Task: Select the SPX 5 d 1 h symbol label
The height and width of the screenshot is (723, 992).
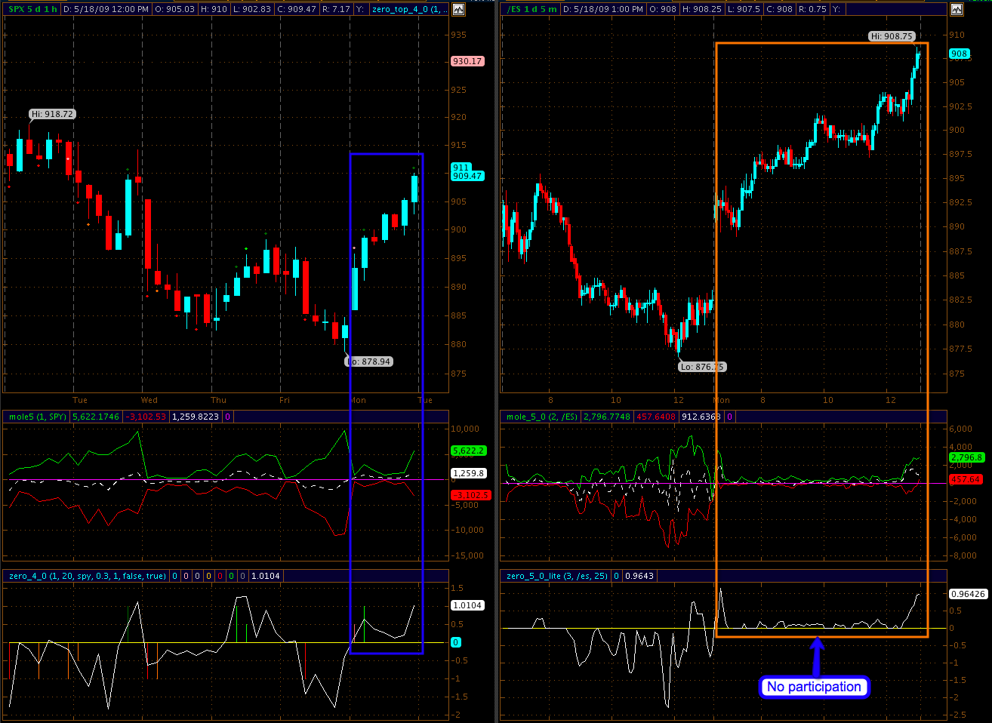Action: [32, 9]
